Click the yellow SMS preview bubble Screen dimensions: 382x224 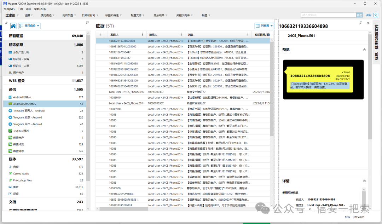point(320,80)
